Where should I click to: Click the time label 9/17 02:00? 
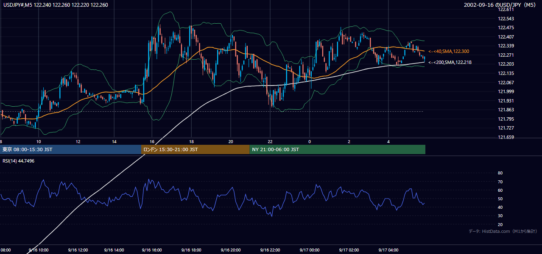[x=349, y=250]
